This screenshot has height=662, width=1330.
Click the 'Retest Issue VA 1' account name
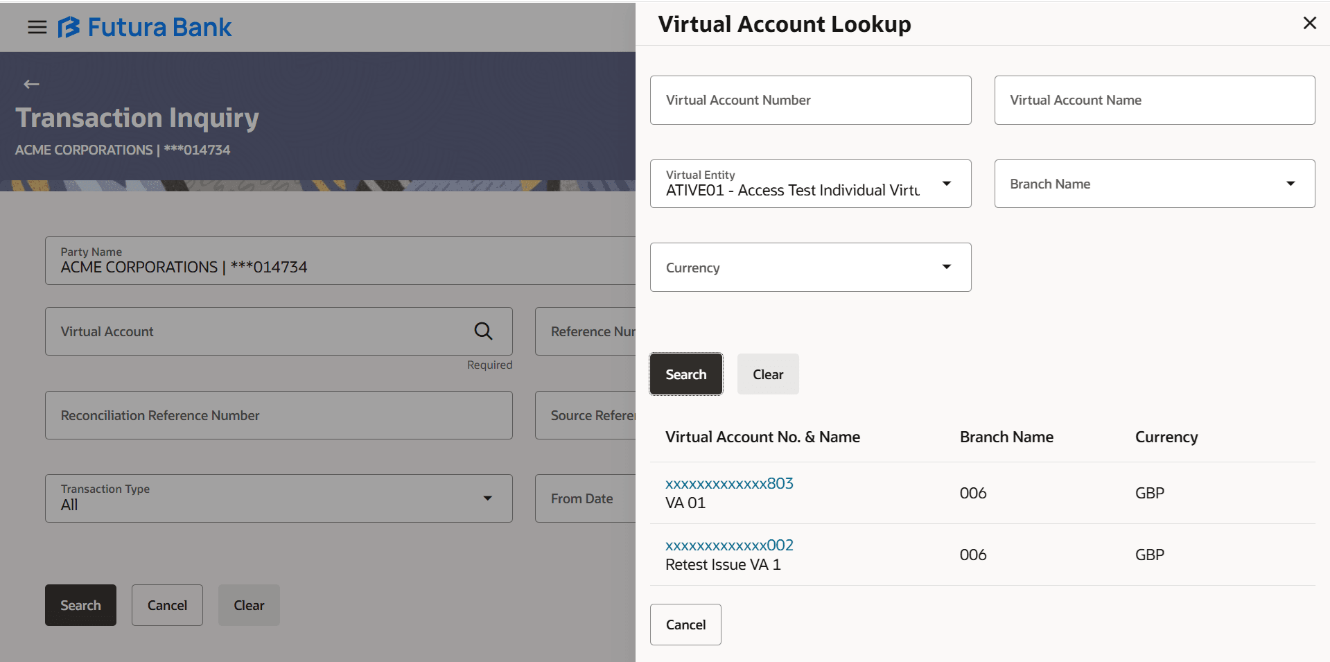[723, 565]
